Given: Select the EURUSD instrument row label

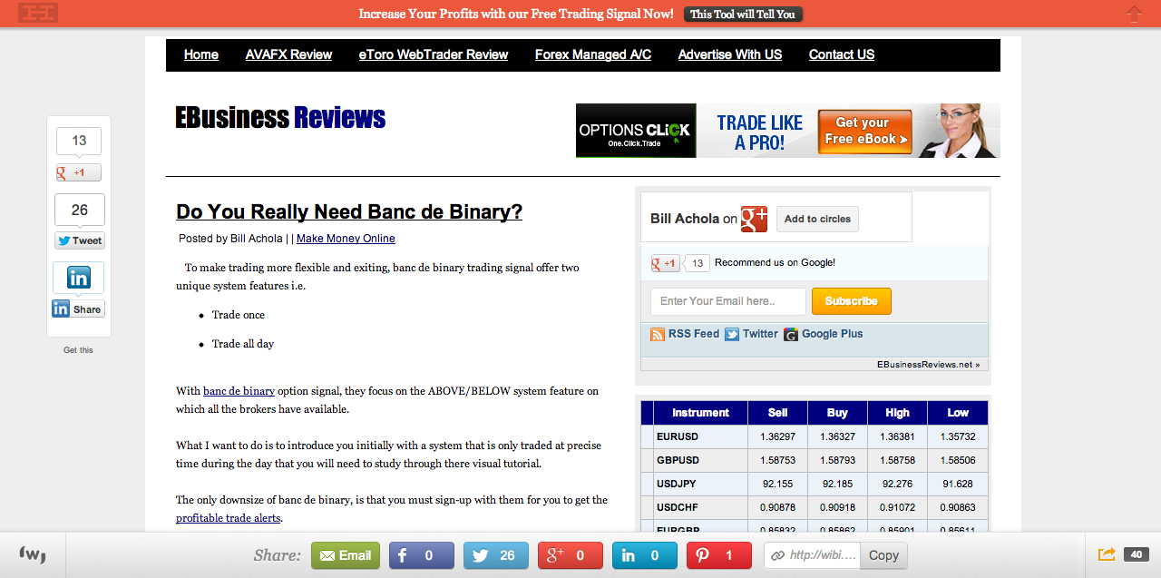Looking at the screenshot, I should [678, 437].
